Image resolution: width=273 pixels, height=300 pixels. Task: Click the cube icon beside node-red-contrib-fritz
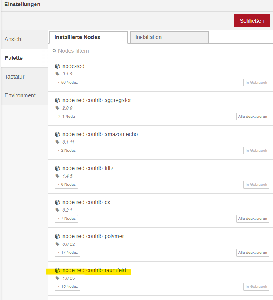pos(57,168)
